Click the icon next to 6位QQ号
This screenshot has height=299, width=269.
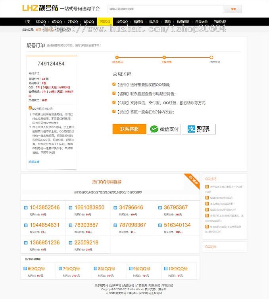[25, 268]
